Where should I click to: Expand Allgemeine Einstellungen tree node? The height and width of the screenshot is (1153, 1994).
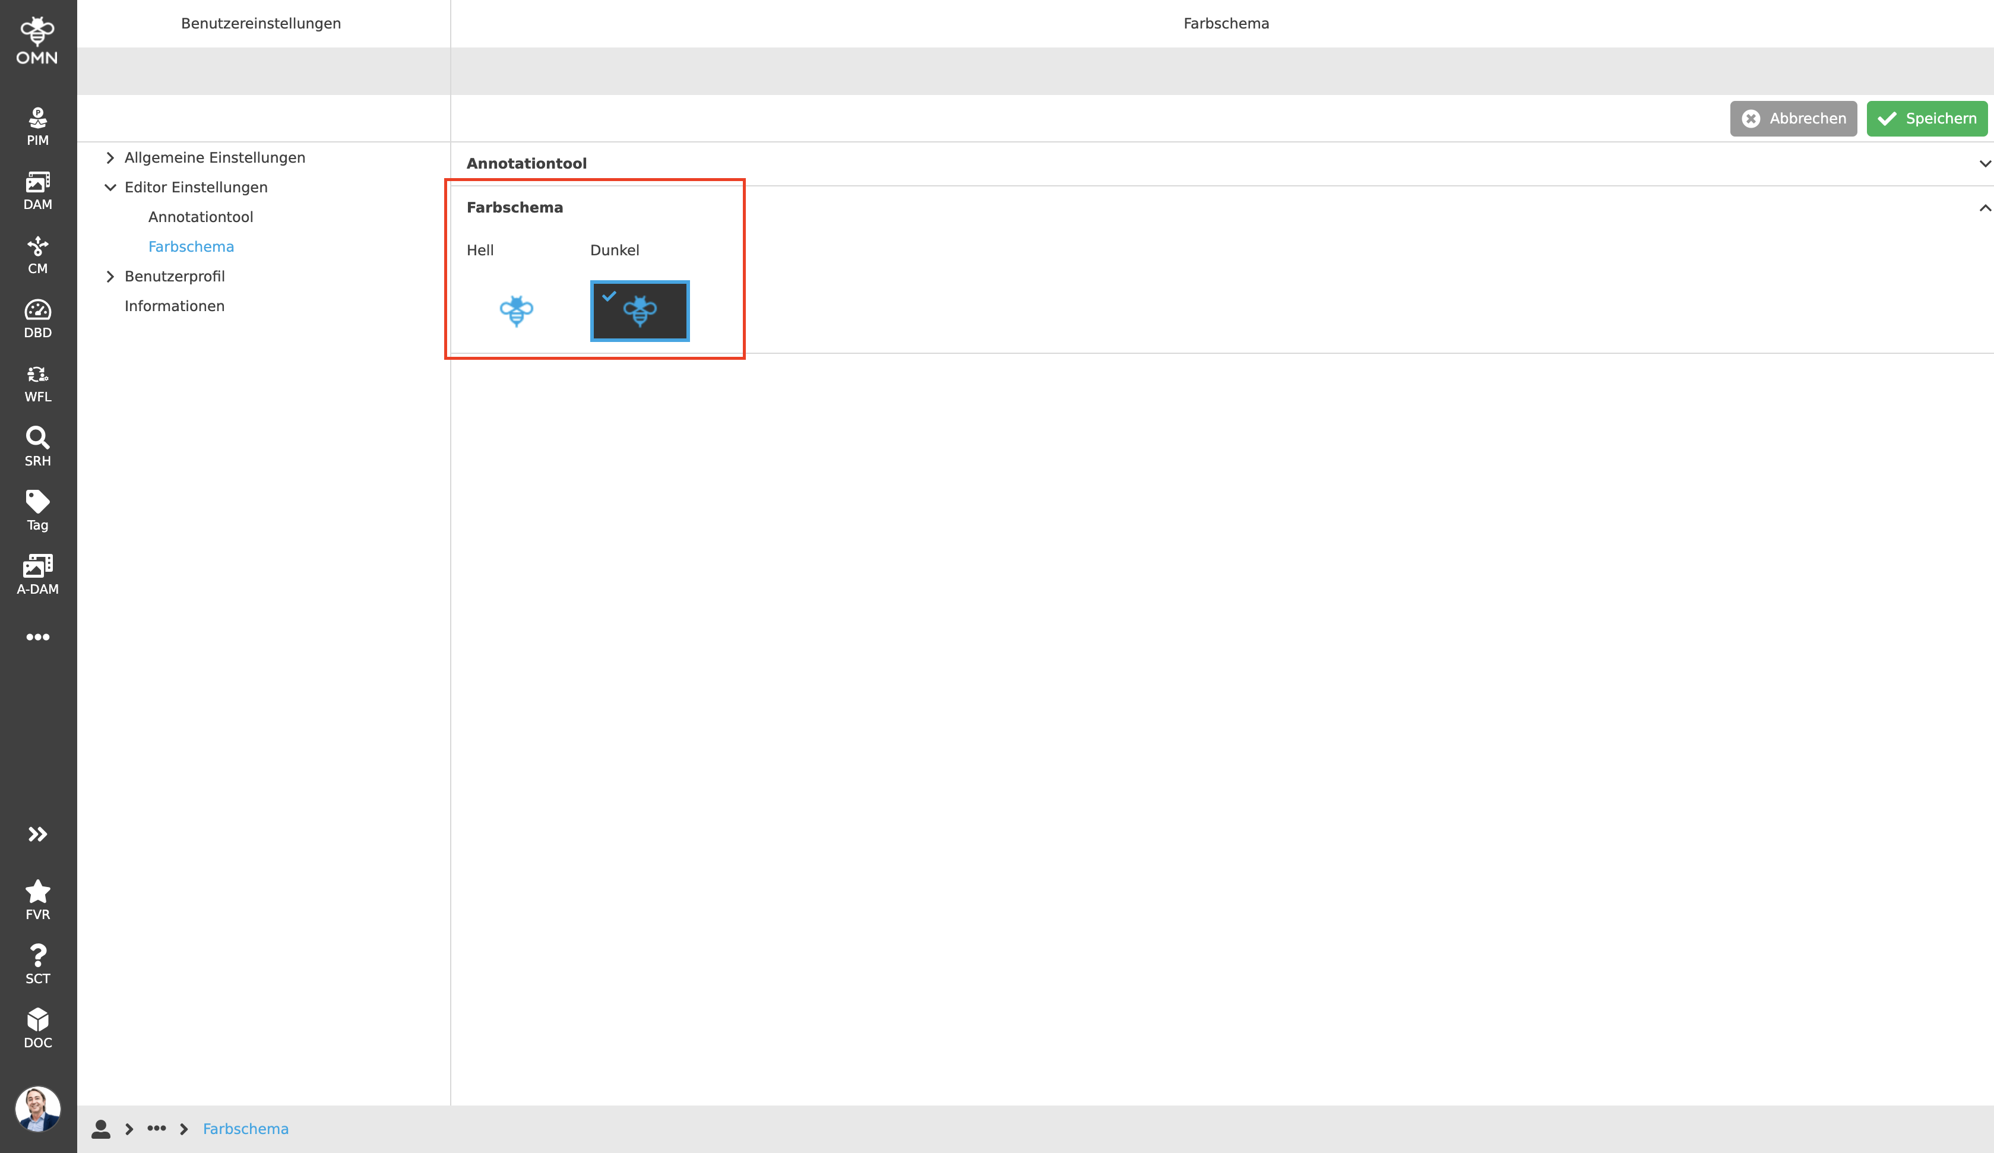110,157
